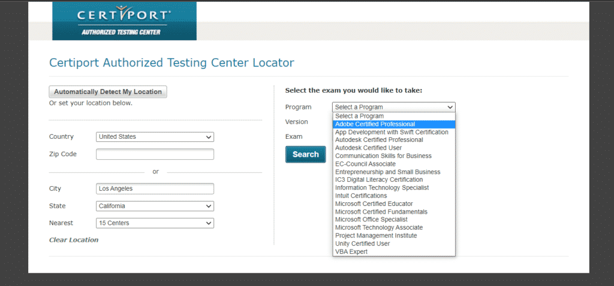The width and height of the screenshot is (614, 286).
Task: Click the City field containing Los Angeles
Action: (x=155, y=188)
